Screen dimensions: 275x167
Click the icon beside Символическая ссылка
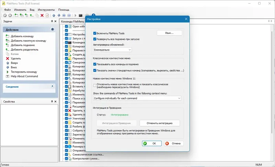tap(70, 155)
